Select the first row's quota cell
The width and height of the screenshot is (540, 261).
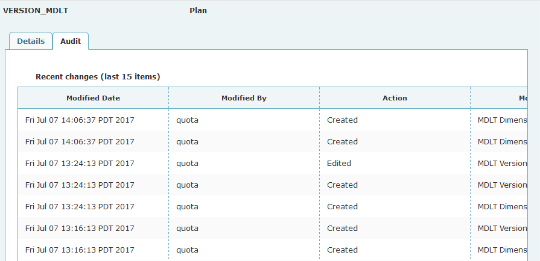point(187,120)
